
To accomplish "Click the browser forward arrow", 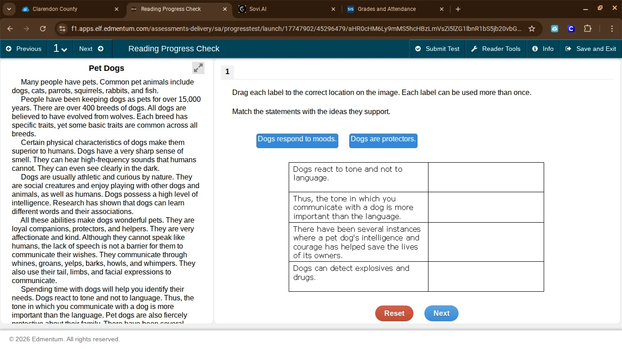I will pos(26,29).
